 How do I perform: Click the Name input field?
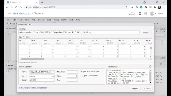click(x=41, y=72)
